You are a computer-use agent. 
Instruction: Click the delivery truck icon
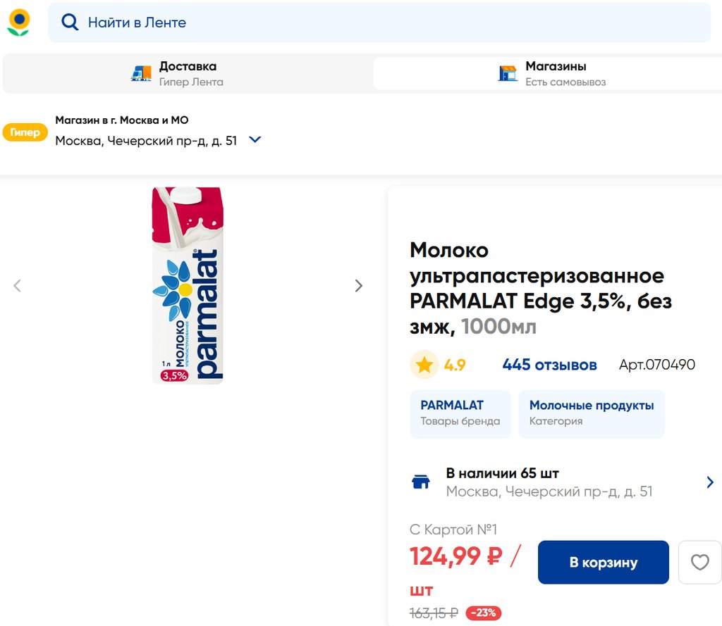[x=141, y=73]
